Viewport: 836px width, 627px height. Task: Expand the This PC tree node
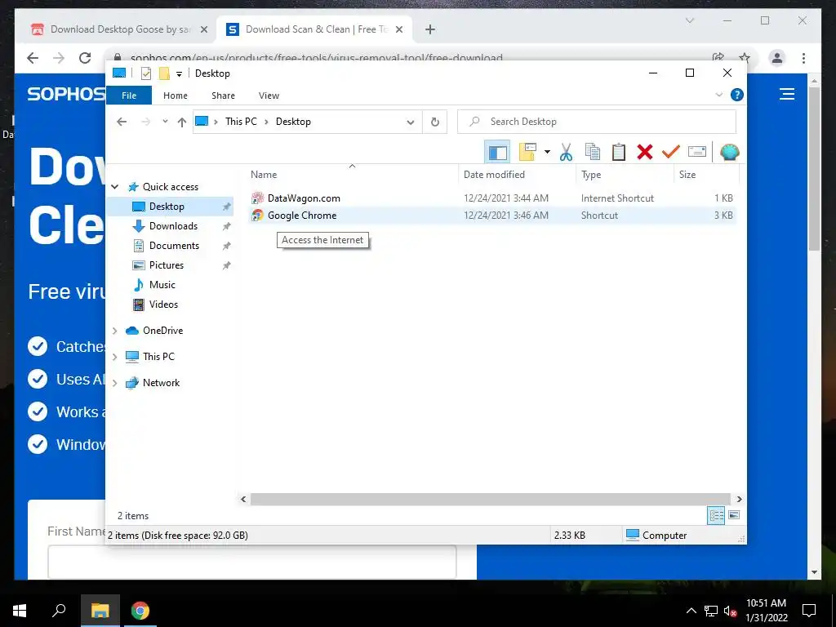114,357
